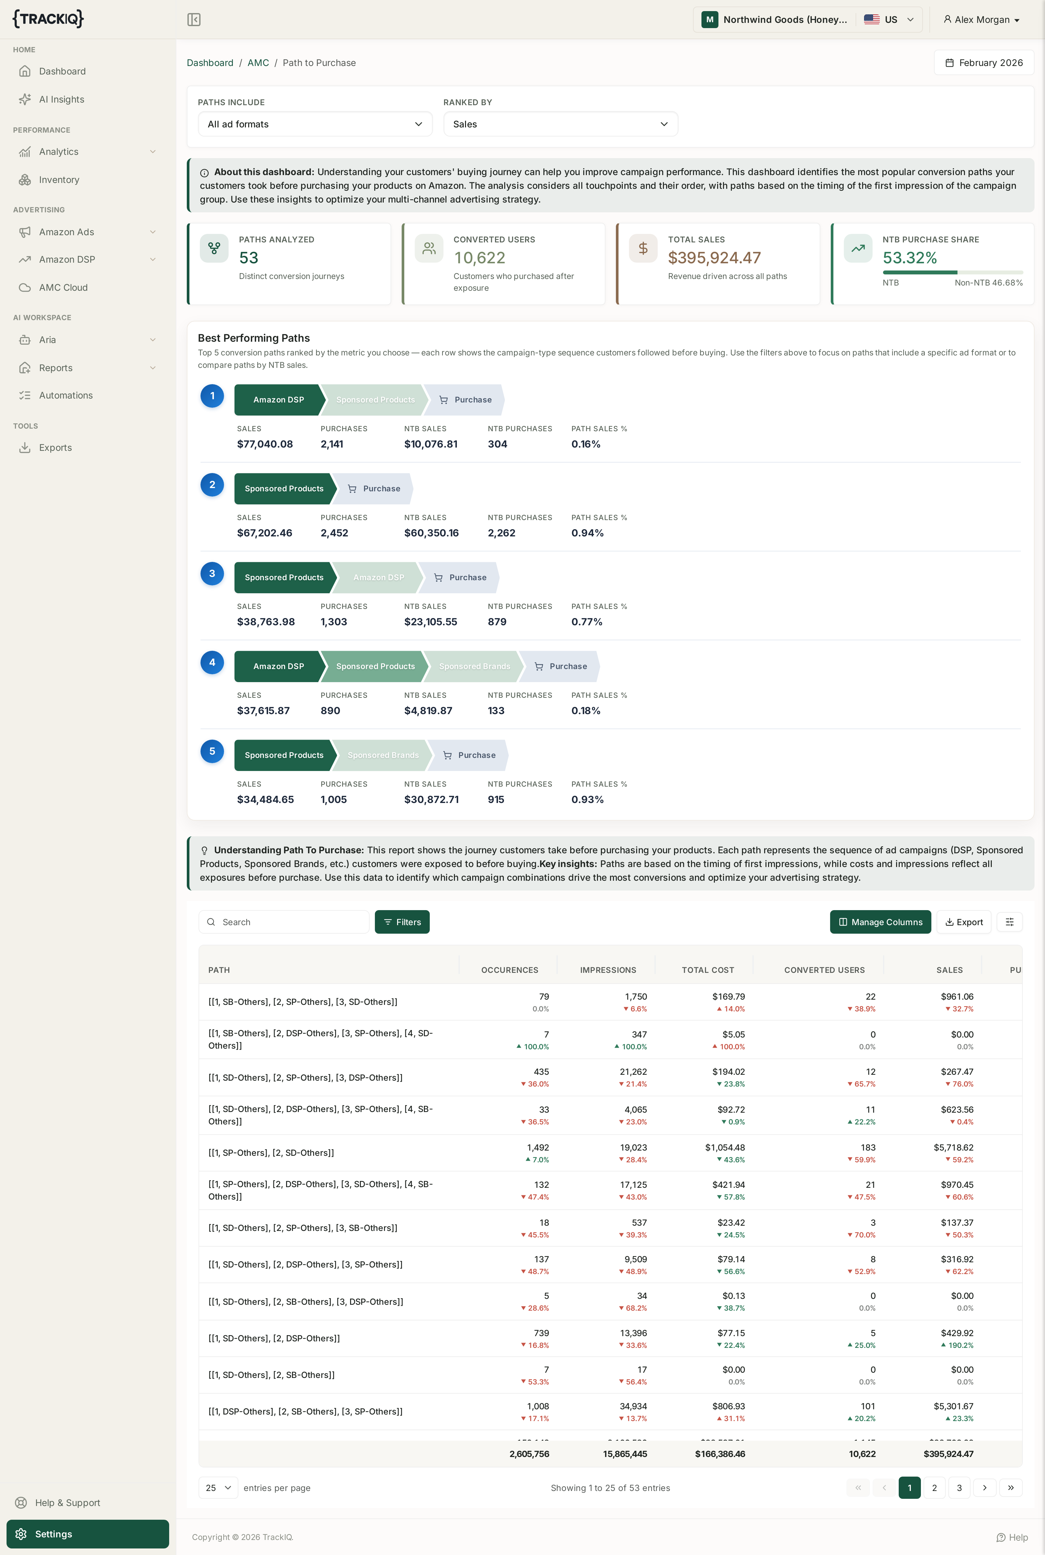
Task: Expand the Amazon Ads sidebar menu
Action: point(87,232)
